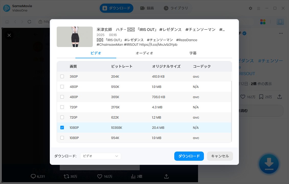
Task: Click the 20.4 MB size cell
Action: tap(158, 128)
